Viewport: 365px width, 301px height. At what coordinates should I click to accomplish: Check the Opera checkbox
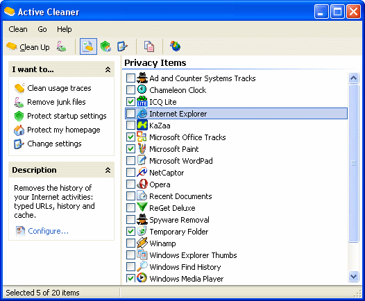(130, 184)
